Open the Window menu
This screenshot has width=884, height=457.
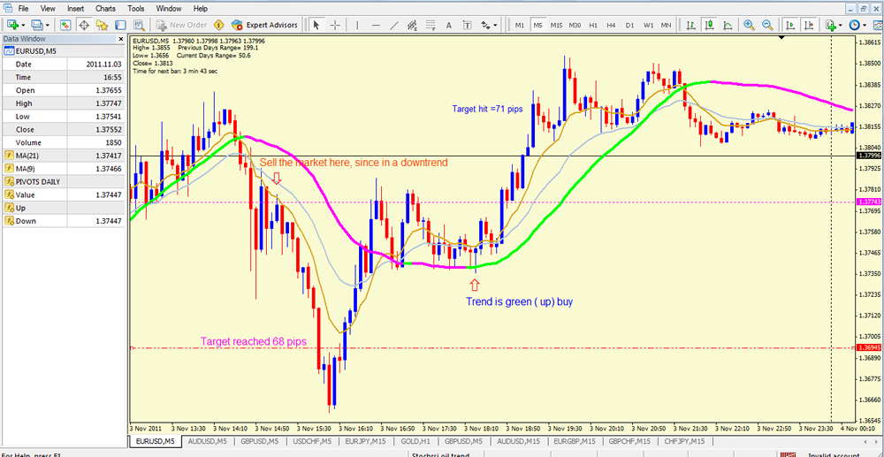coord(169,9)
